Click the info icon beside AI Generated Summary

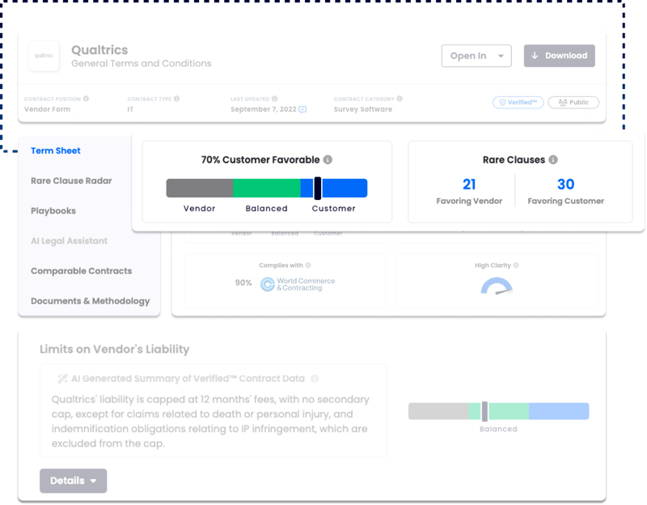click(x=315, y=379)
